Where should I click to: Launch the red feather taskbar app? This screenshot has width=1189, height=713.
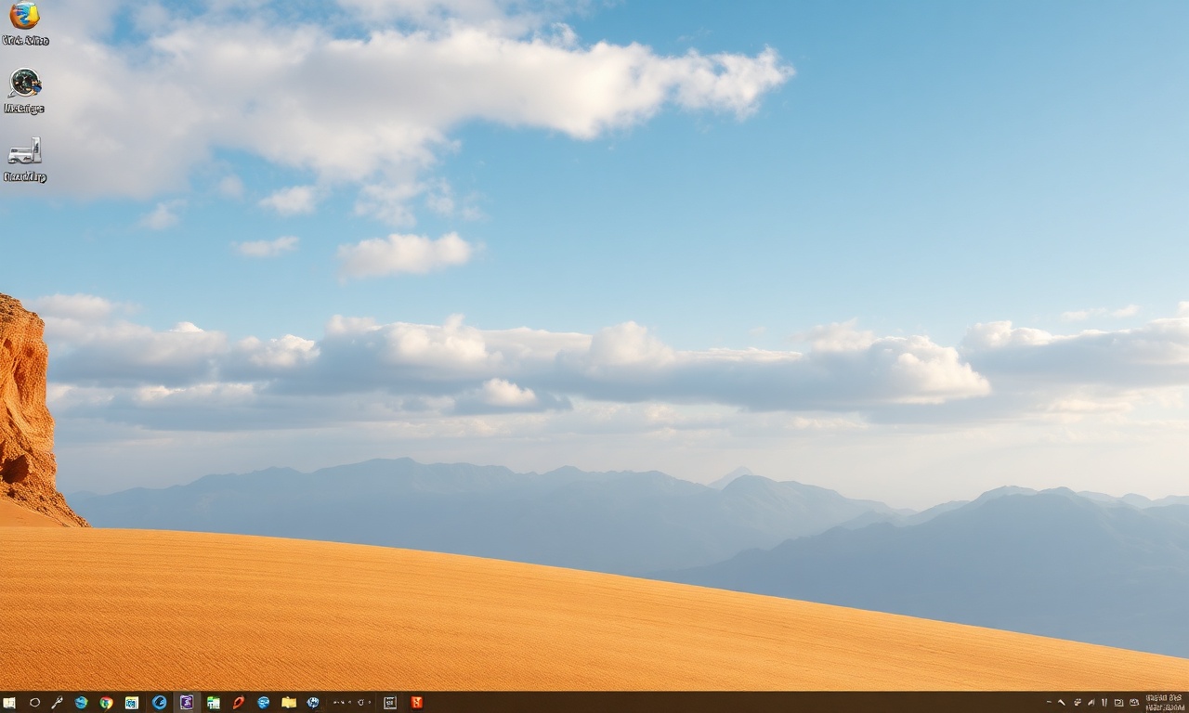click(239, 703)
